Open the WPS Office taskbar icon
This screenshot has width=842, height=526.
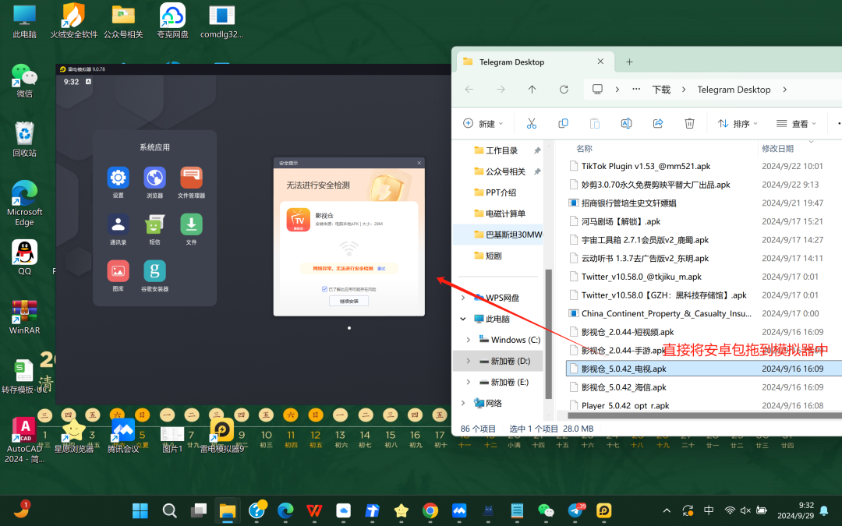pos(314,510)
